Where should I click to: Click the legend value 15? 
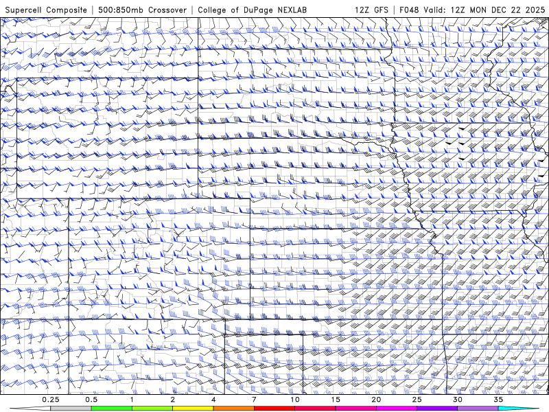point(336,400)
